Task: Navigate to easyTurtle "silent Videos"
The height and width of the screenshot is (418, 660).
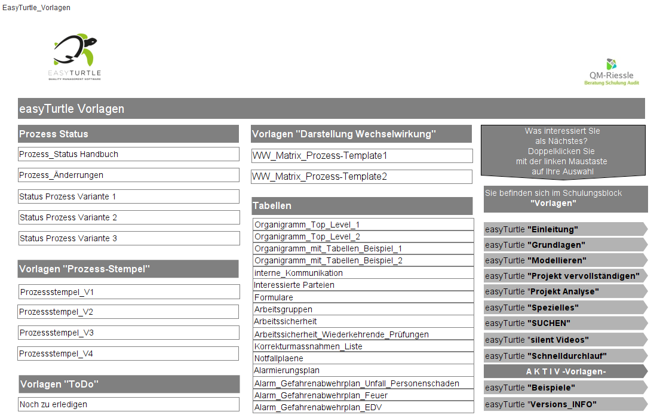Action: 565,340
